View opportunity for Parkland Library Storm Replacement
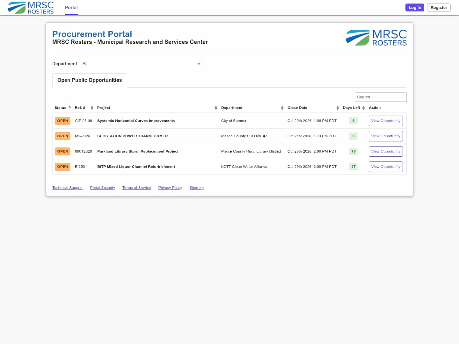This screenshot has height=344, width=459. [x=386, y=152]
